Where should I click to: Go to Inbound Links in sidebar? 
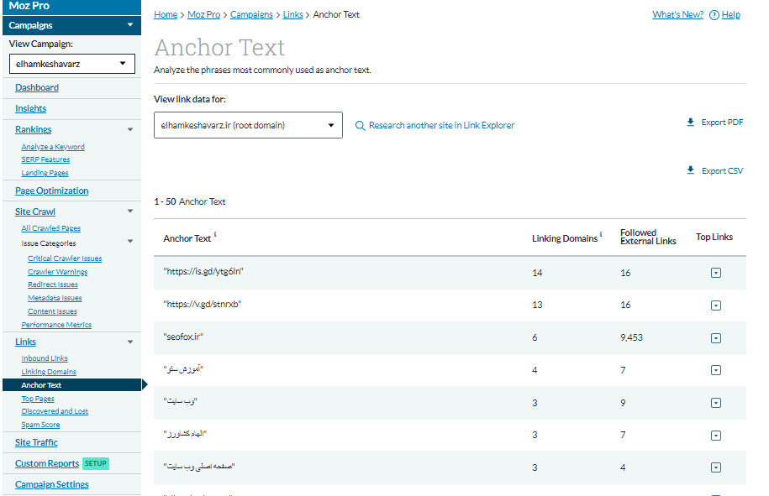pos(45,358)
